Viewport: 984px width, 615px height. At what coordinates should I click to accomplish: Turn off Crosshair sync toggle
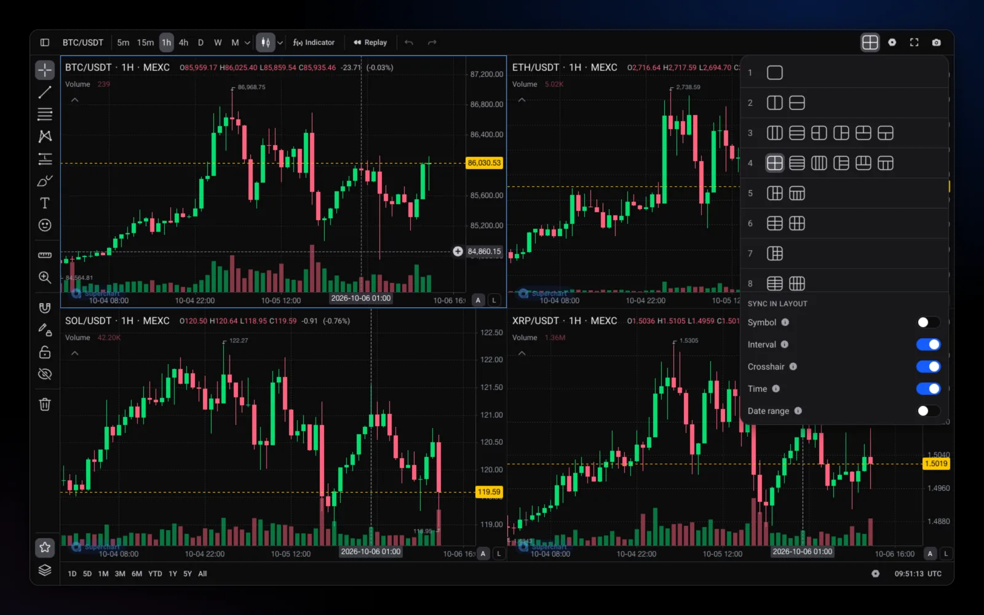pyautogui.click(x=928, y=367)
